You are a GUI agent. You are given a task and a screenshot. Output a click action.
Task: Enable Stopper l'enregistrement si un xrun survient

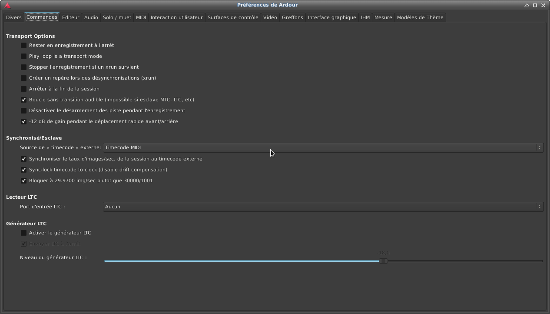(x=24, y=67)
